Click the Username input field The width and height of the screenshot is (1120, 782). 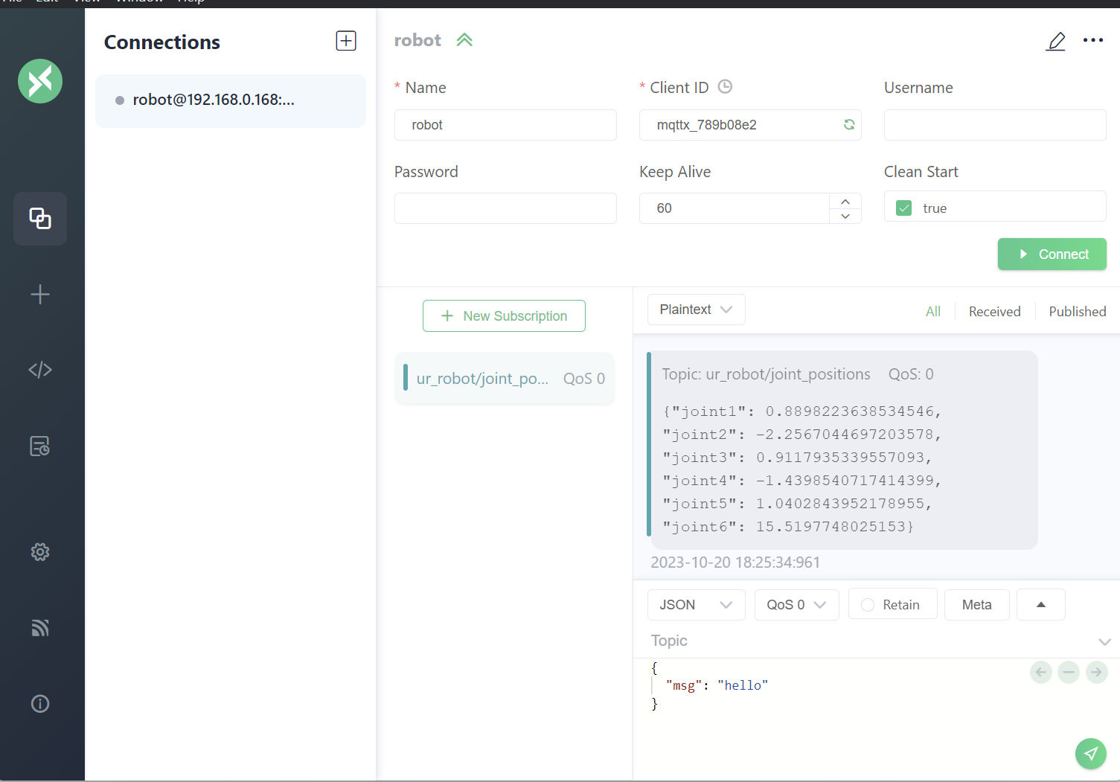pyautogui.click(x=995, y=125)
